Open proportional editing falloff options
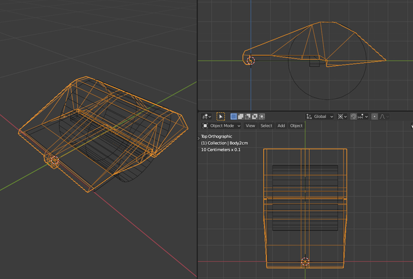 383,117
